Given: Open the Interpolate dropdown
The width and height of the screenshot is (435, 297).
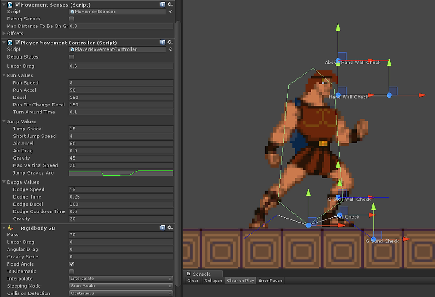Looking at the screenshot, I should 121,278.
